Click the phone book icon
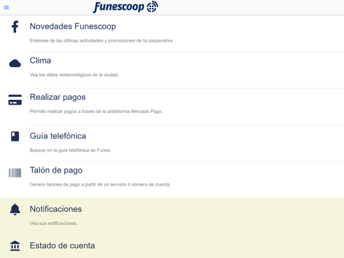Screen dimensions: 344x258 [x=15, y=136]
